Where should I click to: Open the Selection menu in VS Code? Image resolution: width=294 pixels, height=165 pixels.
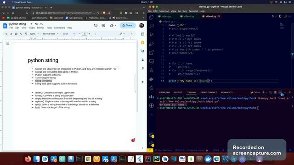click(x=164, y=11)
